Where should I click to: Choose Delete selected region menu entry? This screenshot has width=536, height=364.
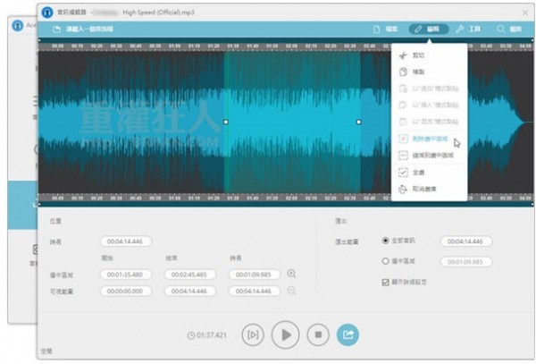pos(429,139)
